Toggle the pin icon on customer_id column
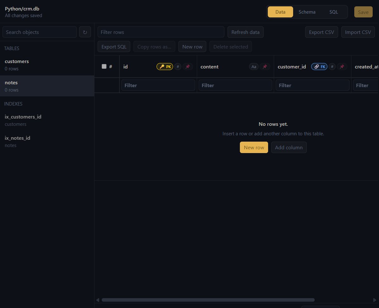 pos(342,67)
